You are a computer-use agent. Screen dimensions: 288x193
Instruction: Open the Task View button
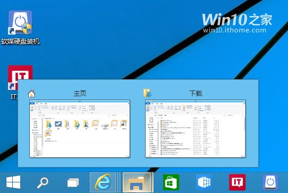pos(73,182)
